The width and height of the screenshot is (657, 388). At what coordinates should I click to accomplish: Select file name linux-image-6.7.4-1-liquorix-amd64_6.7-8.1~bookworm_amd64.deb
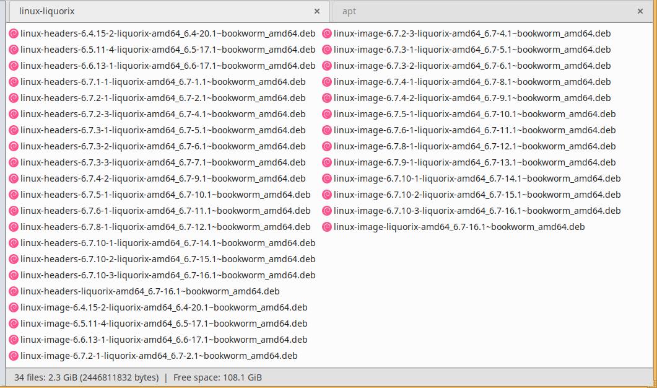(472, 82)
